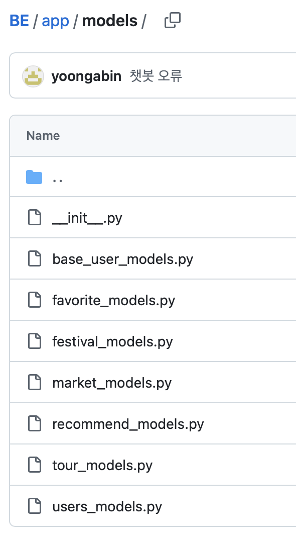Go to the BE breadcrumb root
The height and width of the screenshot is (537, 296).
click(19, 21)
